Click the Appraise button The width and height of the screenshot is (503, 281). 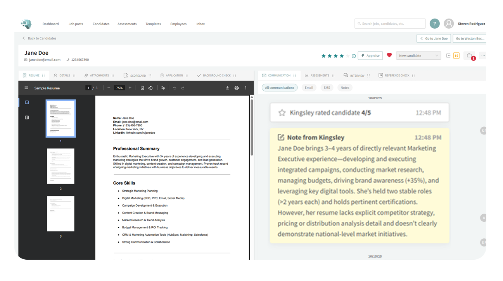[x=370, y=56]
